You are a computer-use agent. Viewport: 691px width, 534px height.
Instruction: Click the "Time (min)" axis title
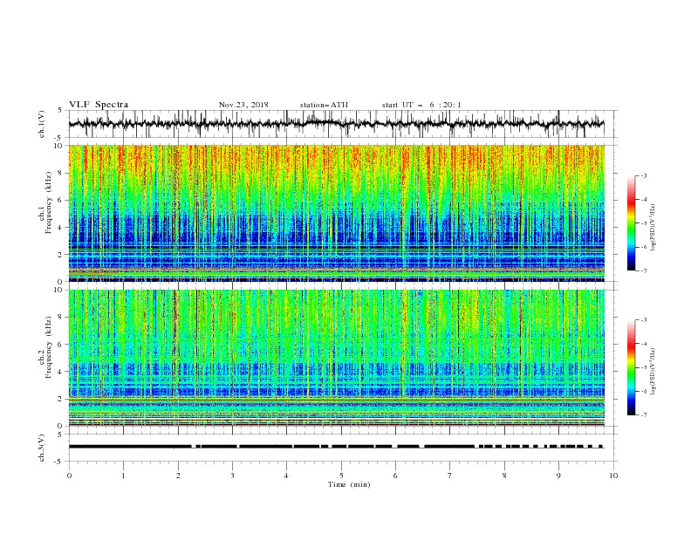[x=349, y=484]
